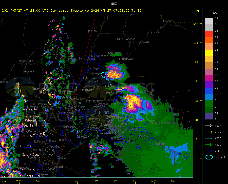This screenshot has height=184, width=228.
Task: Click the Tres_Mayo place label
Action: point(92,68)
